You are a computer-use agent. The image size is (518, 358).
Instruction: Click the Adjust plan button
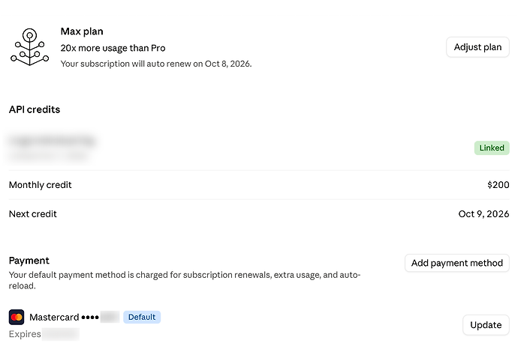[477, 47]
